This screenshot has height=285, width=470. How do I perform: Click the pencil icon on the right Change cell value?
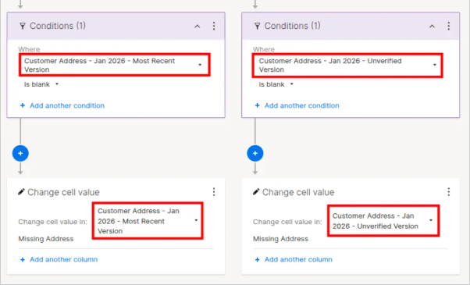(256, 192)
